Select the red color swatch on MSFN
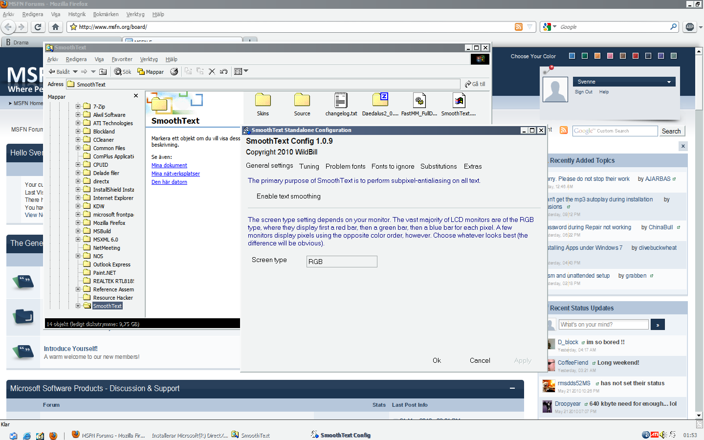Image resolution: width=704 pixels, height=440 pixels. pos(636,56)
